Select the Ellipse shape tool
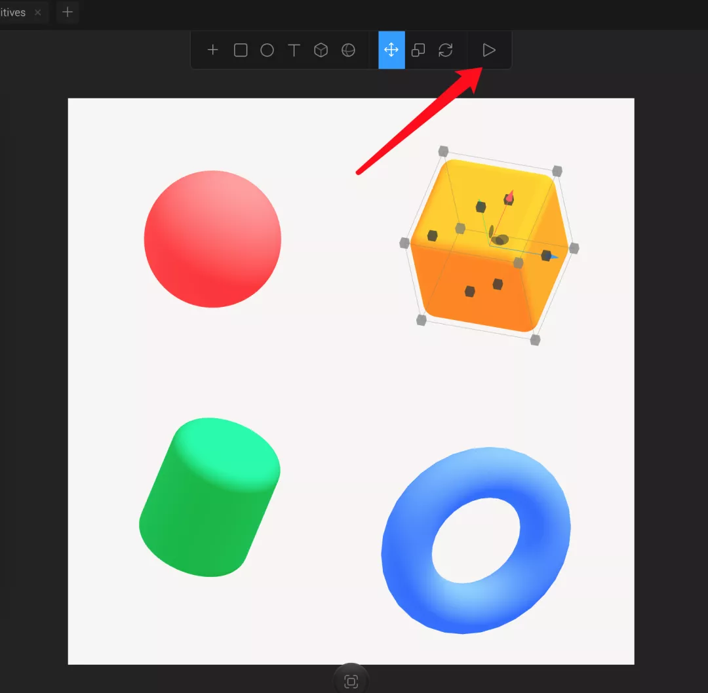 click(267, 50)
